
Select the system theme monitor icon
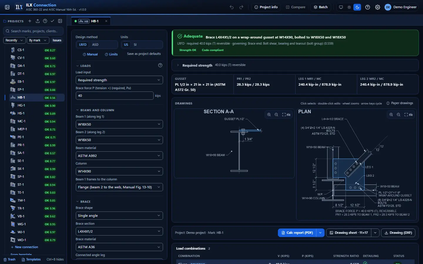pos(341,7)
